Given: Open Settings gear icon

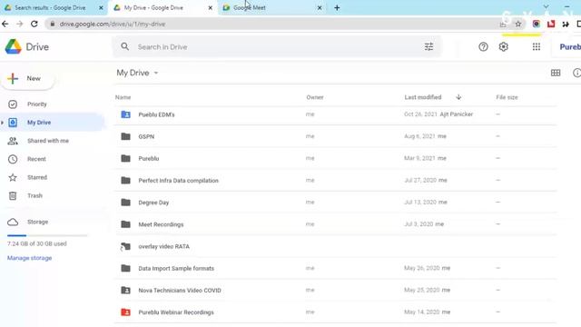Looking at the screenshot, I should coord(503,46).
